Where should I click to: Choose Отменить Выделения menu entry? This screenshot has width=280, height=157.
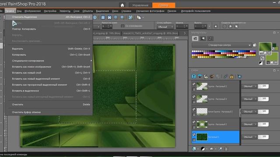click(49, 17)
